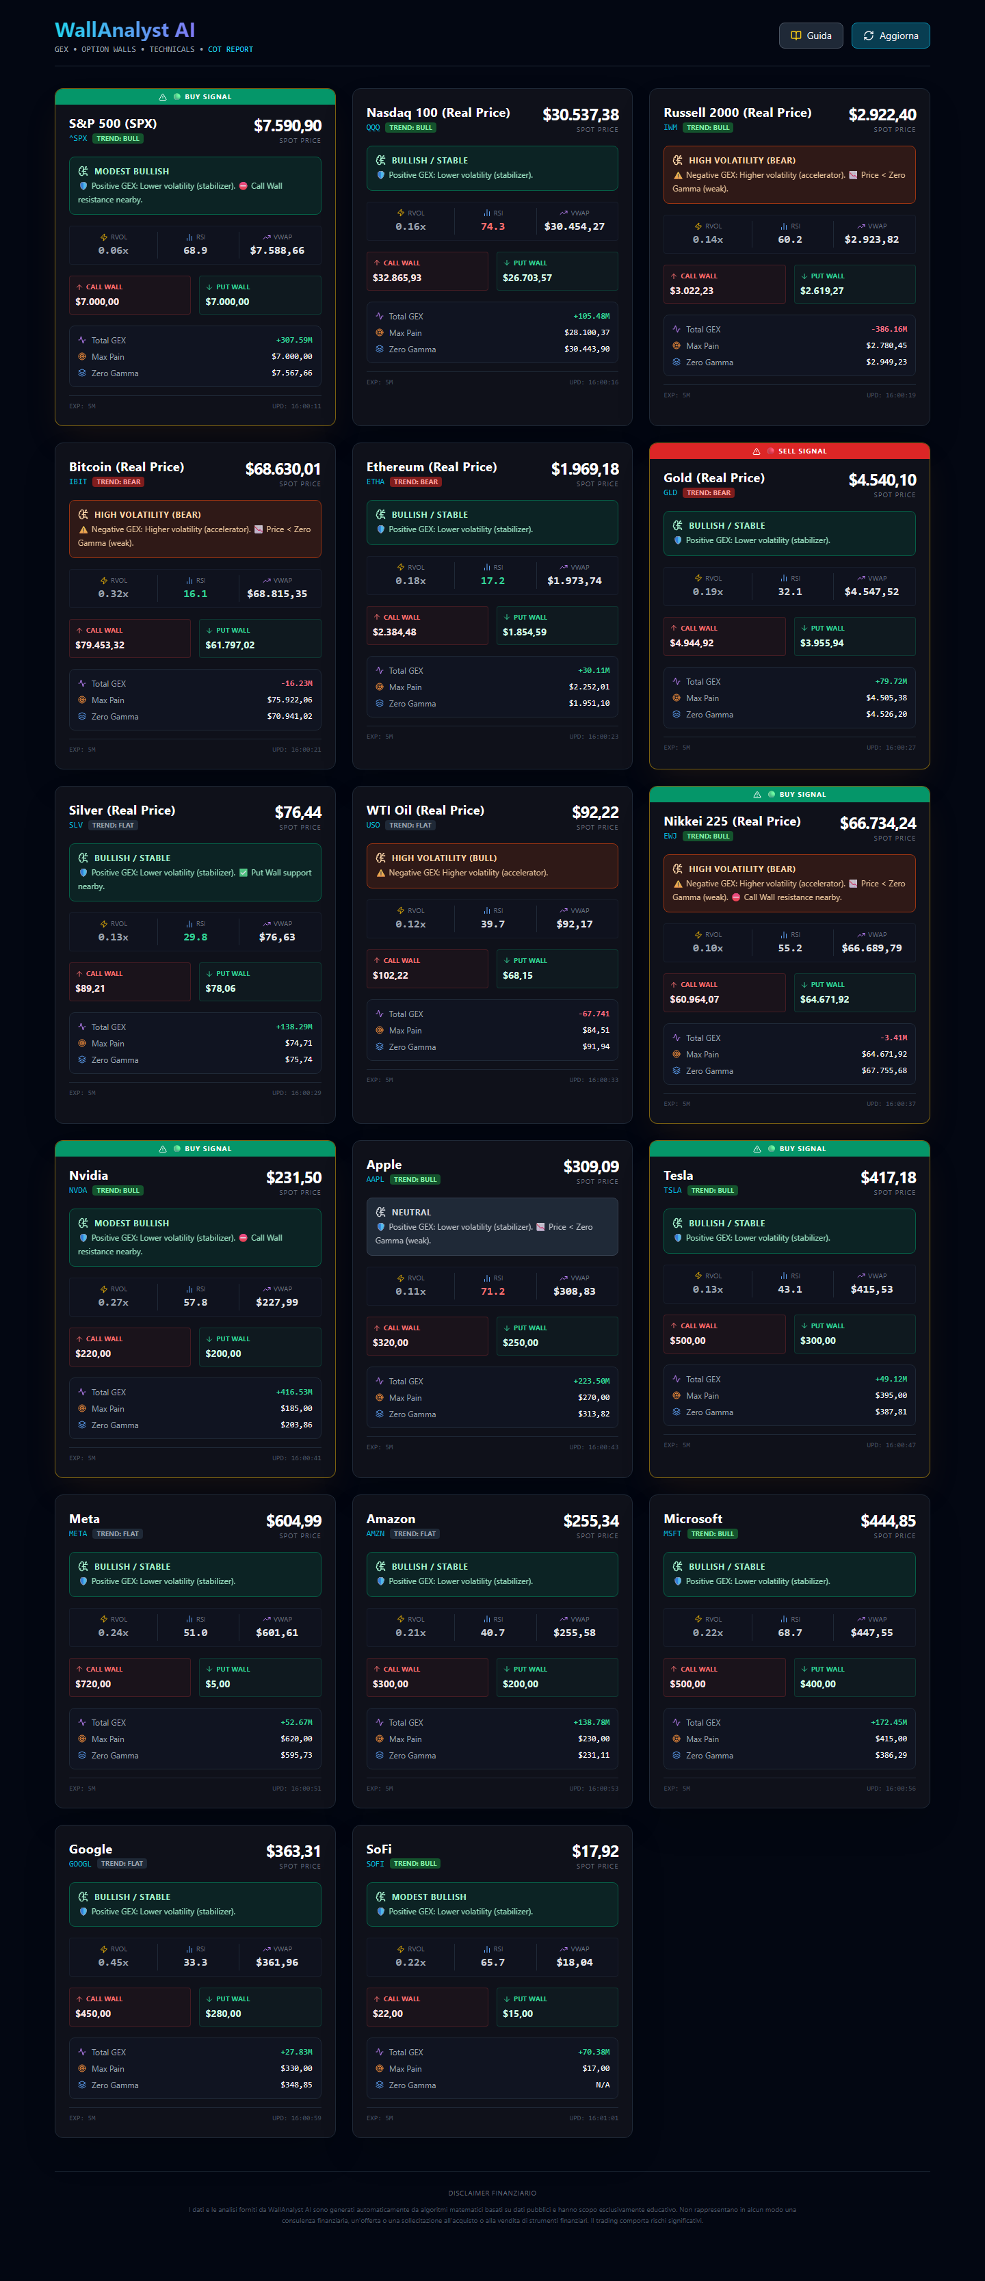Click the warning icon in Tesla BUY SIGNAL banner

pyautogui.click(x=757, y=1149)
